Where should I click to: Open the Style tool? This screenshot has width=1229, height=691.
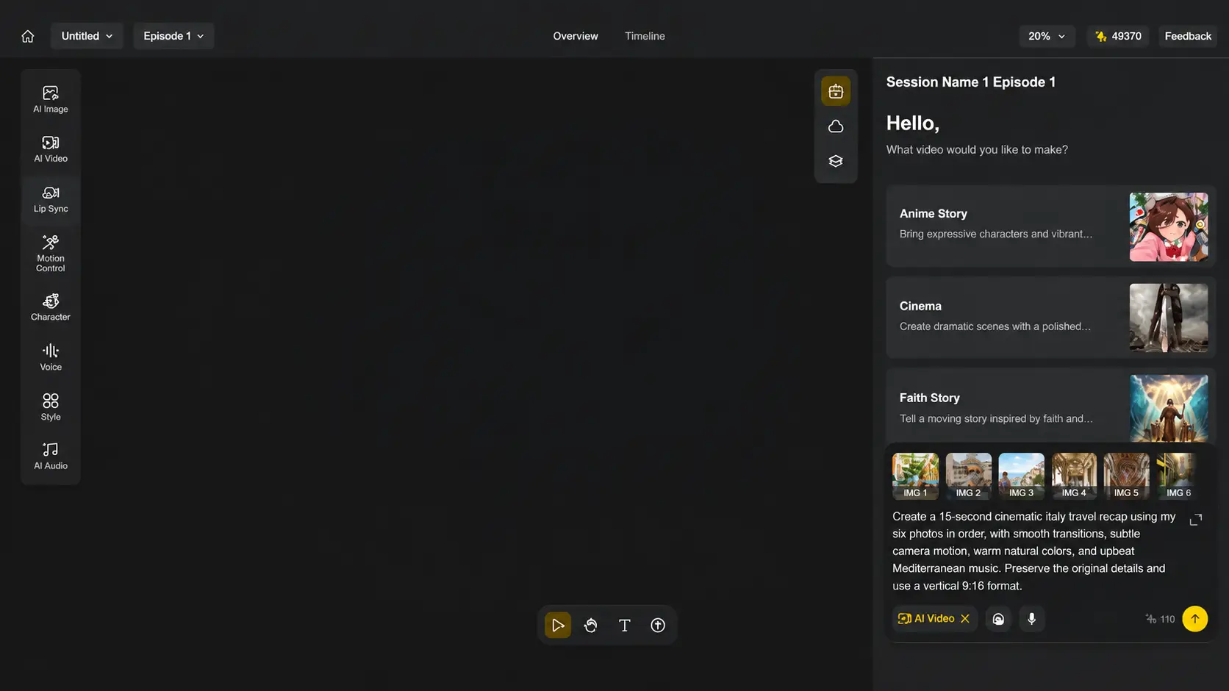pos(51,407)
